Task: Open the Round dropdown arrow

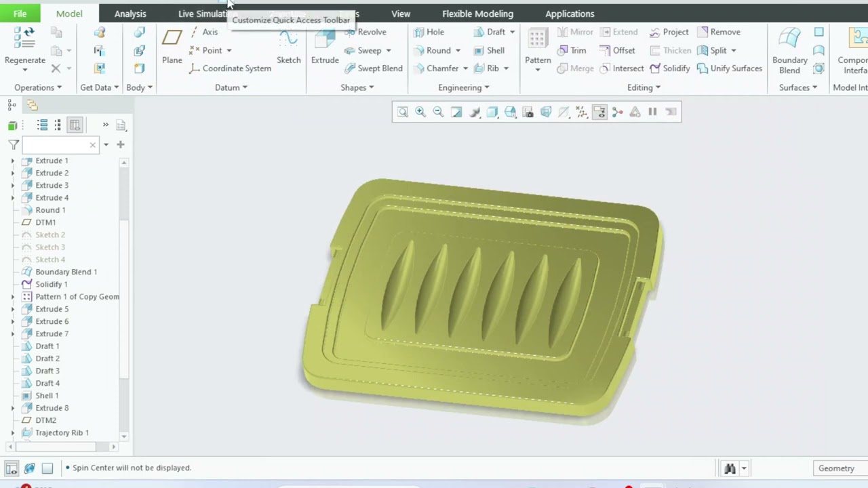Action: (x=458, y=51)
